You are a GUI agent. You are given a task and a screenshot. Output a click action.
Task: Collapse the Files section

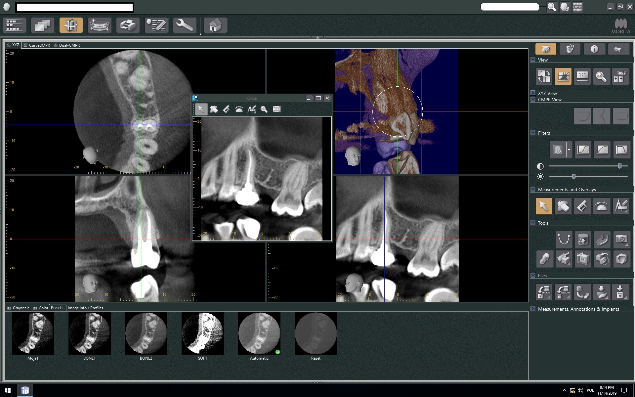point(533,275)
